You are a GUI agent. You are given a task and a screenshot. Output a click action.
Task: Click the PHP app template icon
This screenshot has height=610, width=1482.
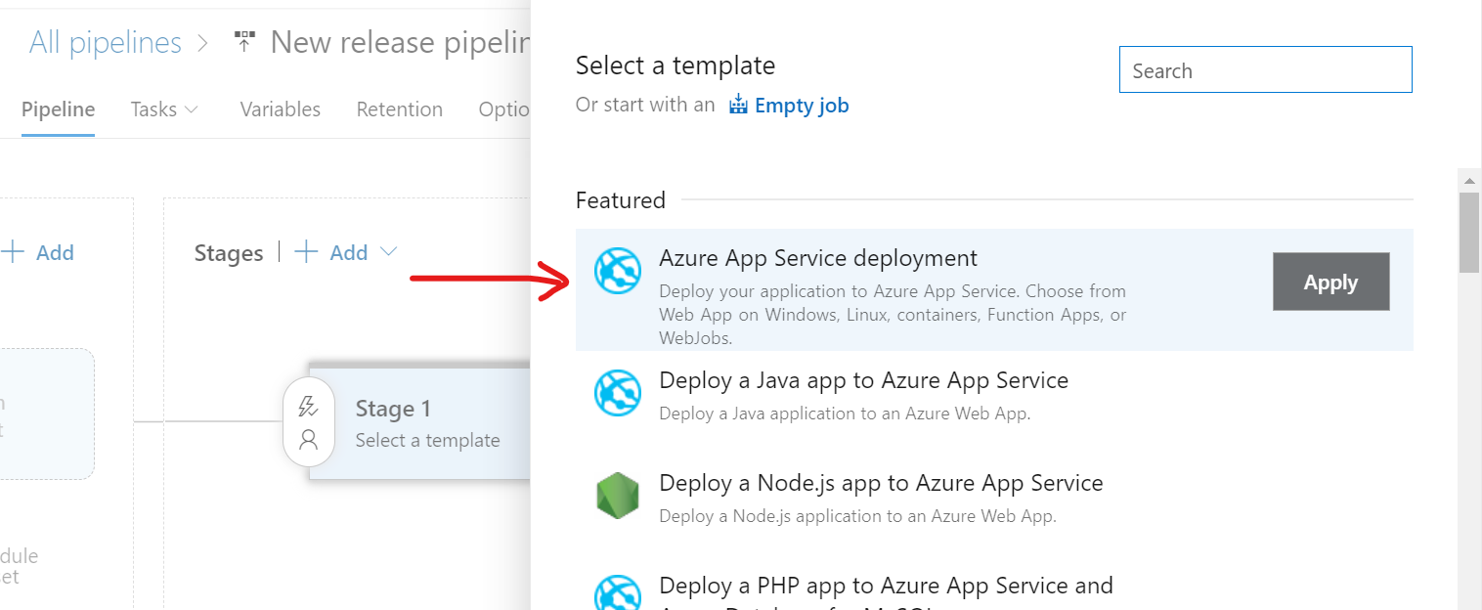(617, 592)
